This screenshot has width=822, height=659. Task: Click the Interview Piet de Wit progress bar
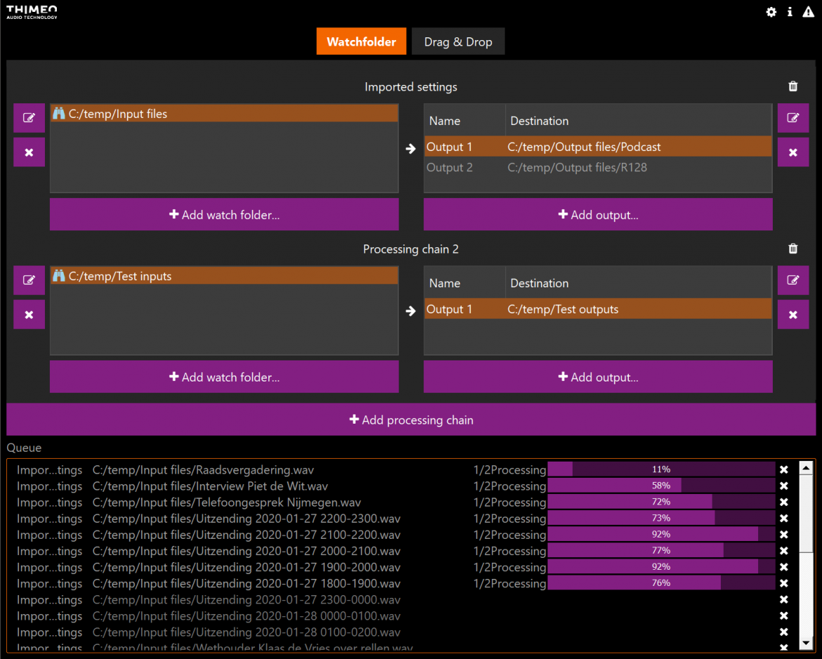coord(661,485)
